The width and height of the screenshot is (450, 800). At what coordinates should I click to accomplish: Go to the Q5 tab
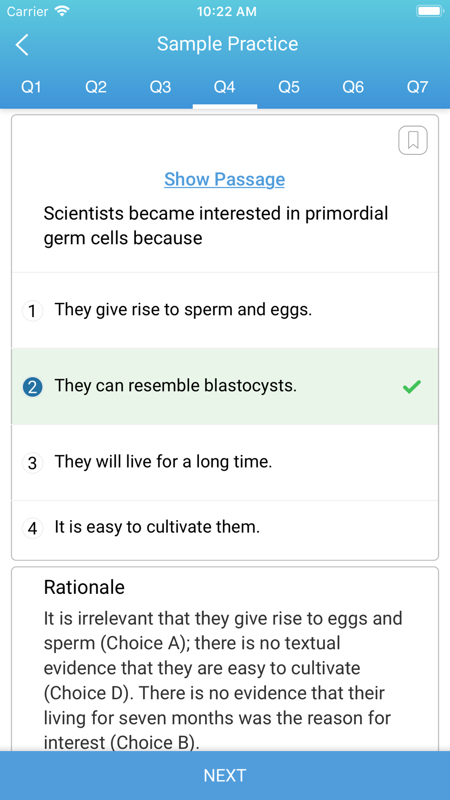(289, 87)
